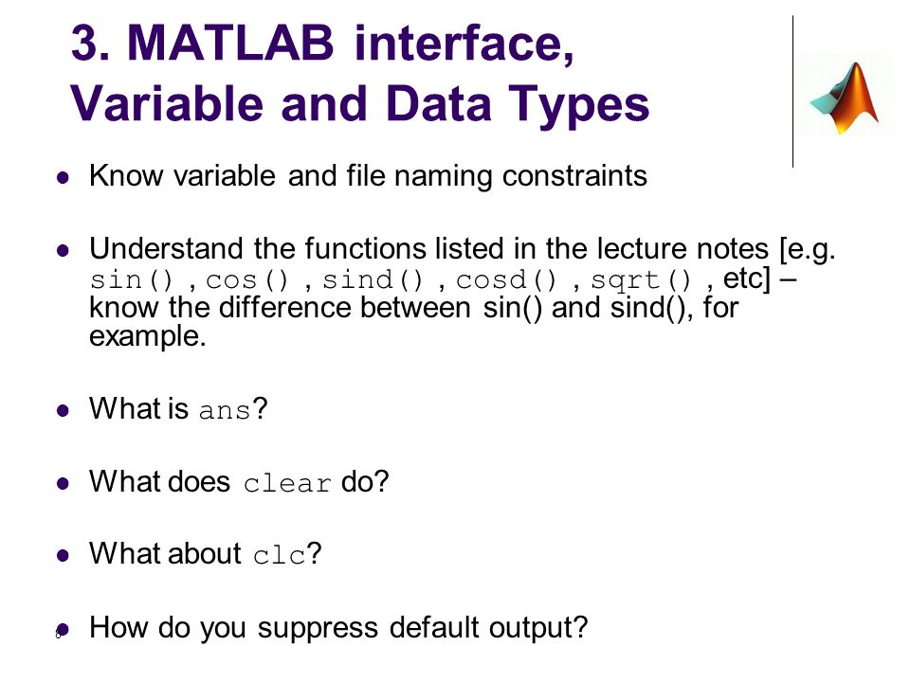
Task: Click the 'sind()' code text
Action: tap(373, 280)
